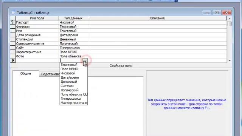This screenshot has height=136, width=242.
Task: Click the Поле объекта cell of Фото
Action: (x=73, y=56)
